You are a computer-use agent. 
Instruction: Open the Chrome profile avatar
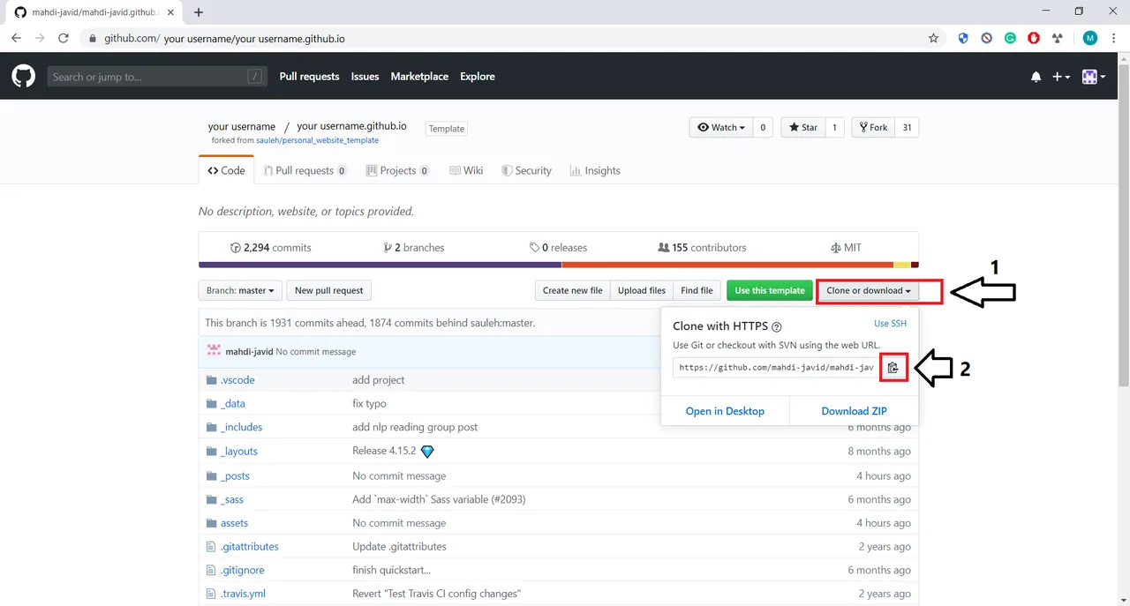(x=1090, y=38)
